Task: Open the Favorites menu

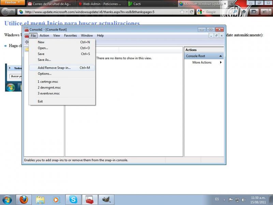Action: (70, 36)
